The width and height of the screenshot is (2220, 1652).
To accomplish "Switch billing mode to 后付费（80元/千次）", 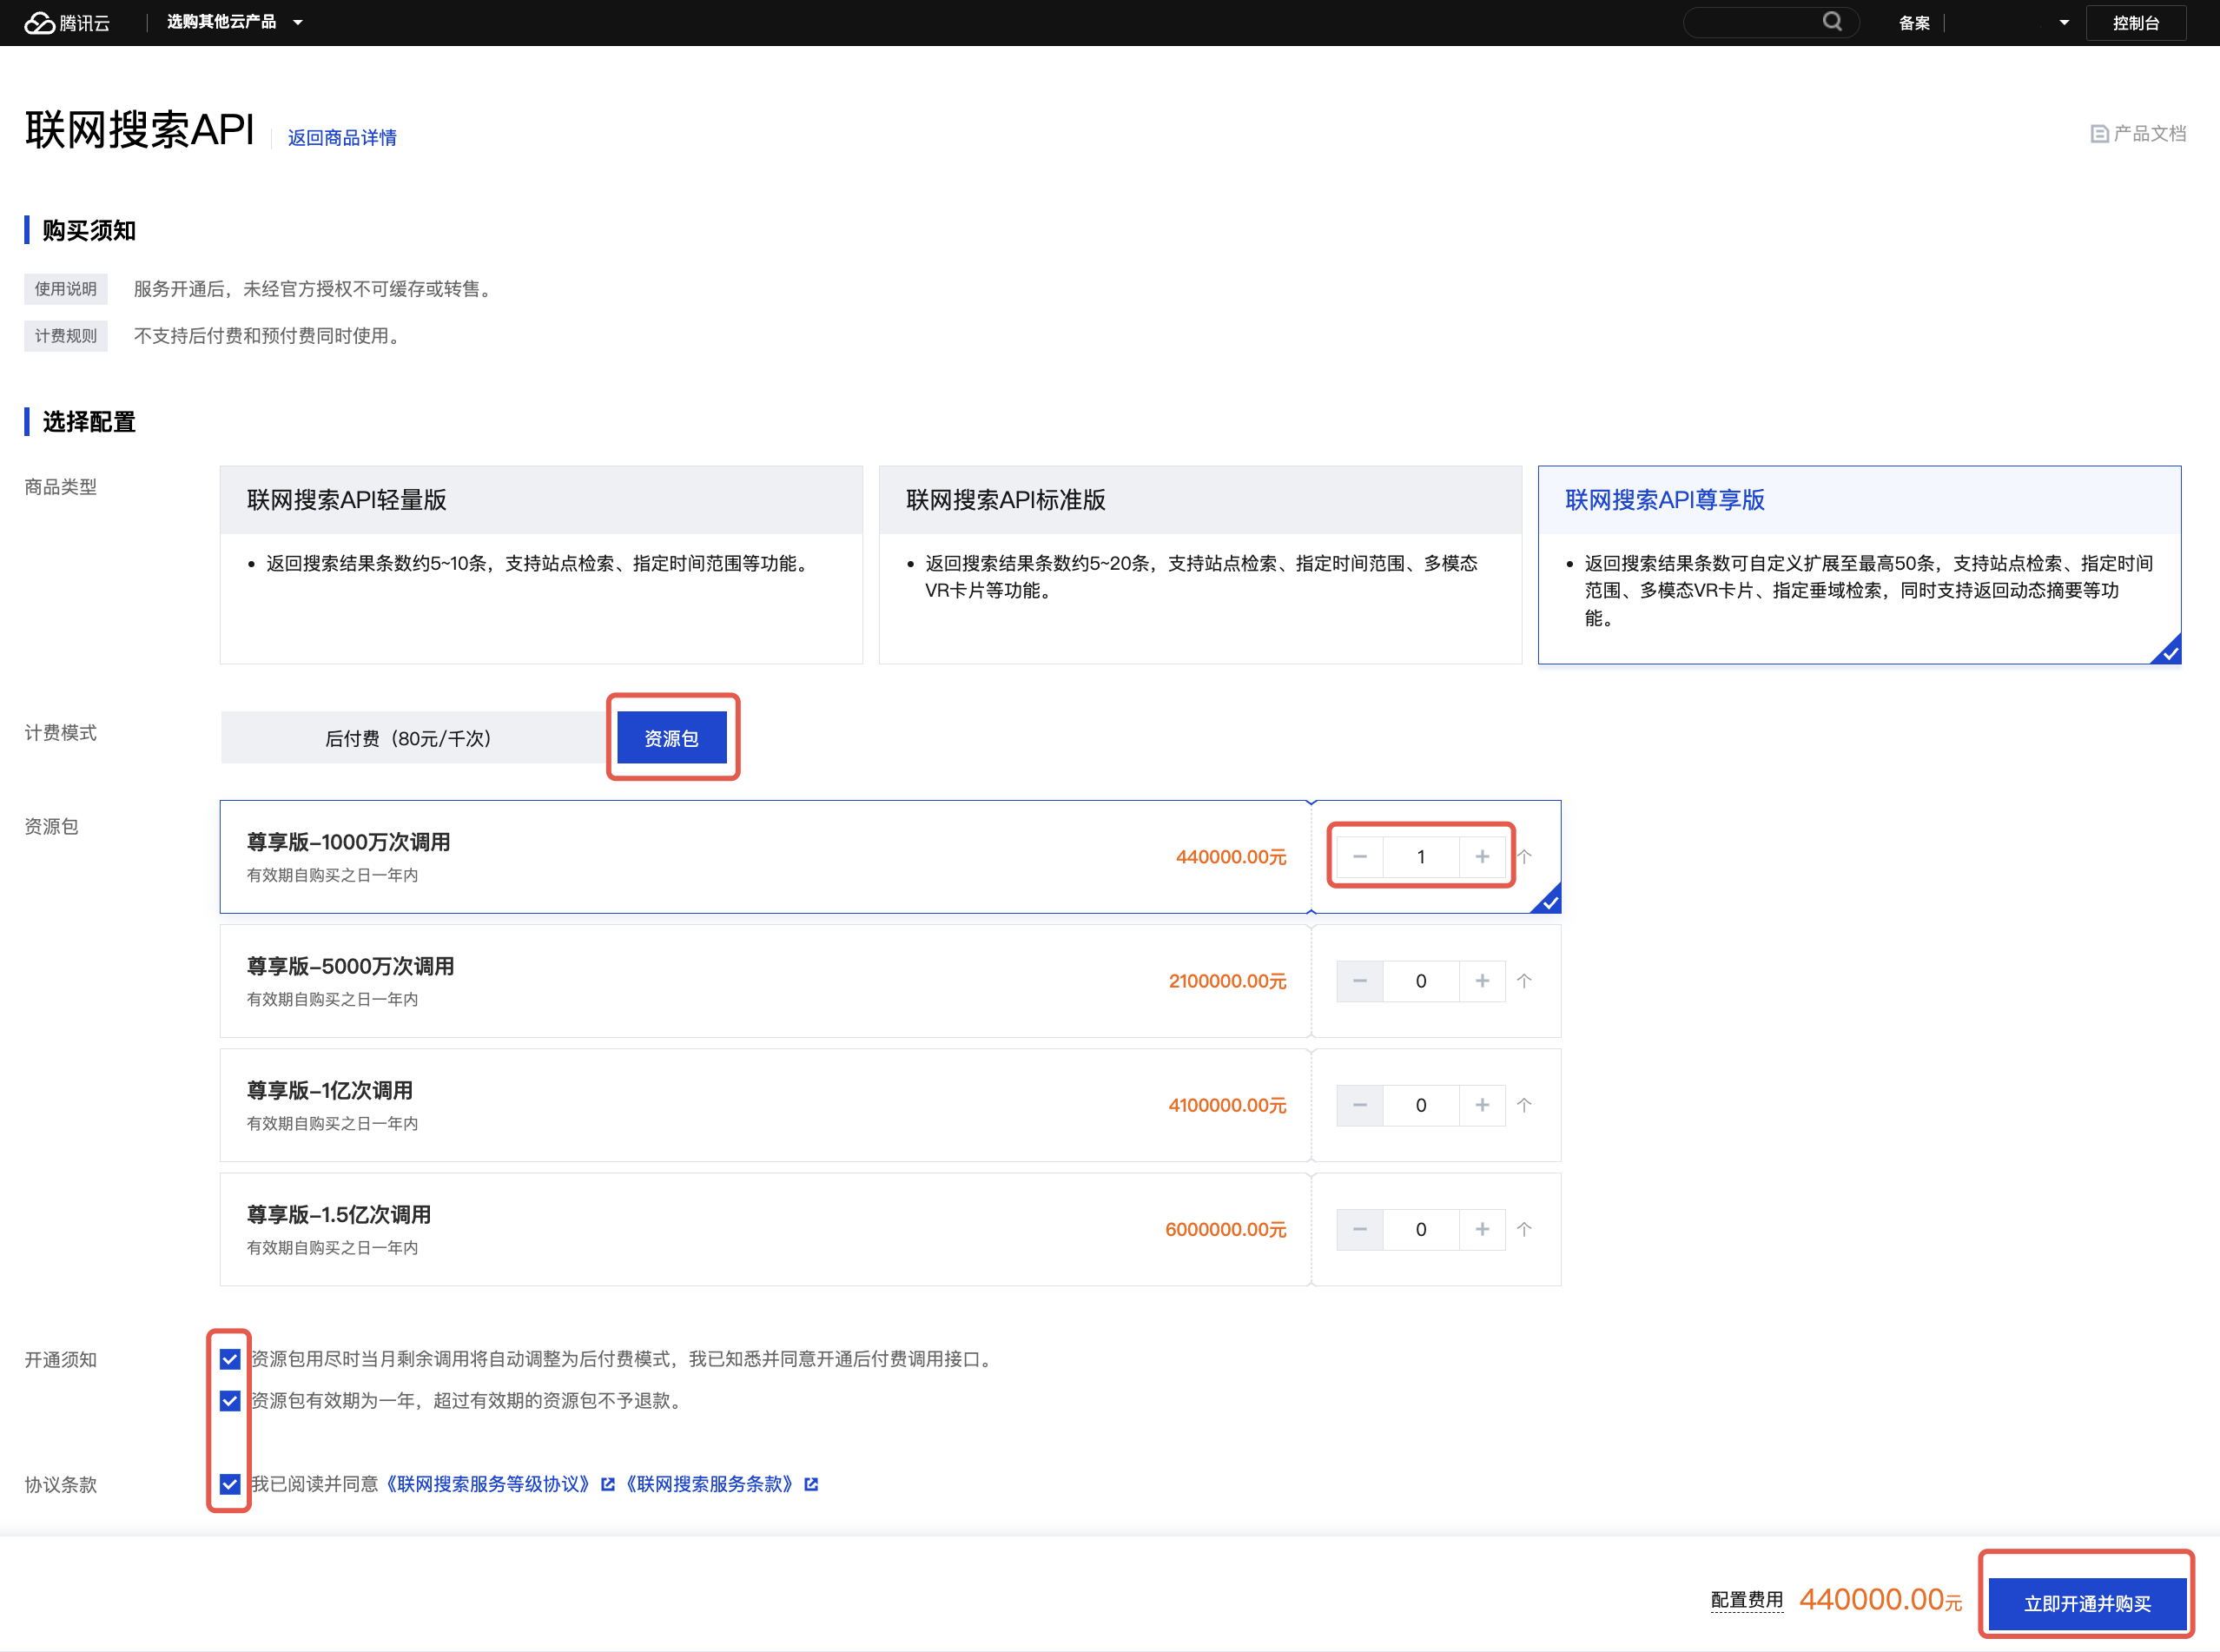I will 408,738.
